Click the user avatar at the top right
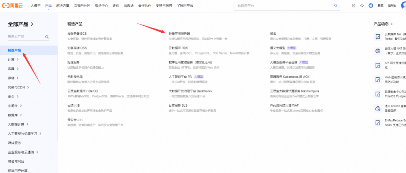 403,6
